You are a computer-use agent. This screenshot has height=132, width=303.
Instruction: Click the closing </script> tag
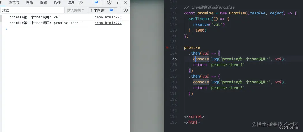(194, 116)
